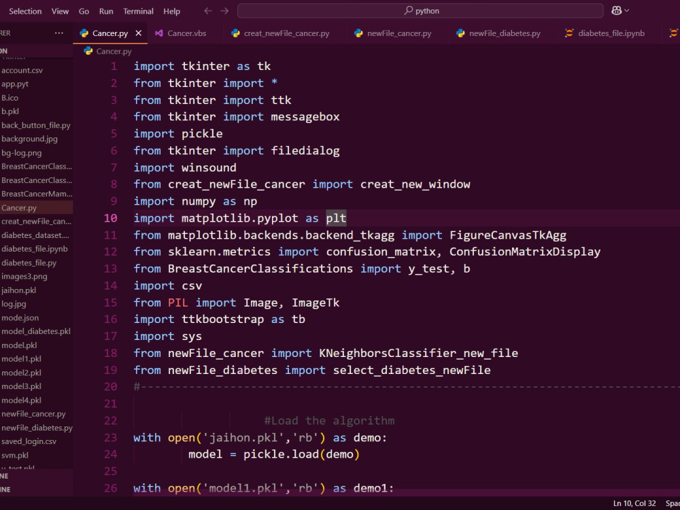Click the PIL text on line 15
This screenshot has width=680, height=510.
click(177, 303)
